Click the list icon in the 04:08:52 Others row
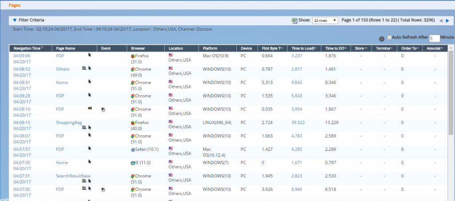 pos(84,68)
